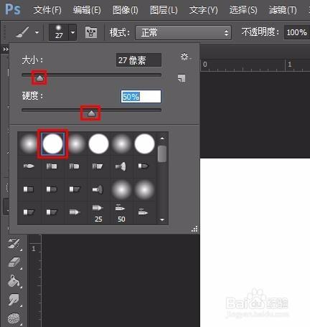The image size is (310, 327).
Task: Click the 不透明度: label
Action: (260, 32)
